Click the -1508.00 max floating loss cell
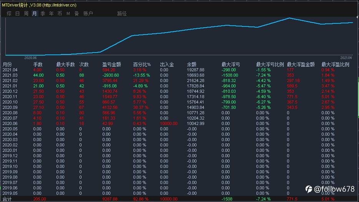Image resolution: width=359 pixels, height=202 pixels. coord(230,75)
